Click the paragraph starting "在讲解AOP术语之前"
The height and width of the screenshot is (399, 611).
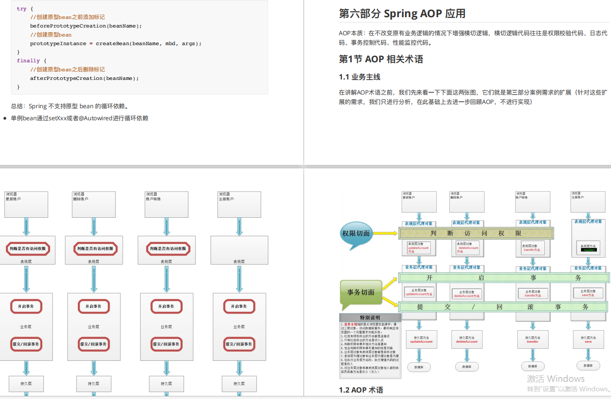pyautogui.click(x=473, y=97)
